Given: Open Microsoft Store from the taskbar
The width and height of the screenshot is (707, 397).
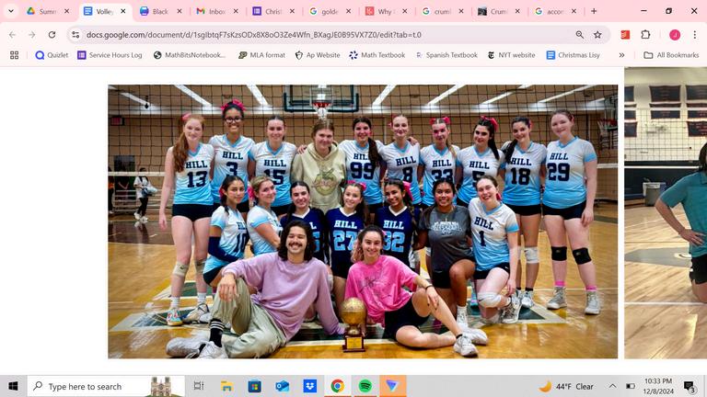Looking at the screenshot, I should tap(255, 386).
